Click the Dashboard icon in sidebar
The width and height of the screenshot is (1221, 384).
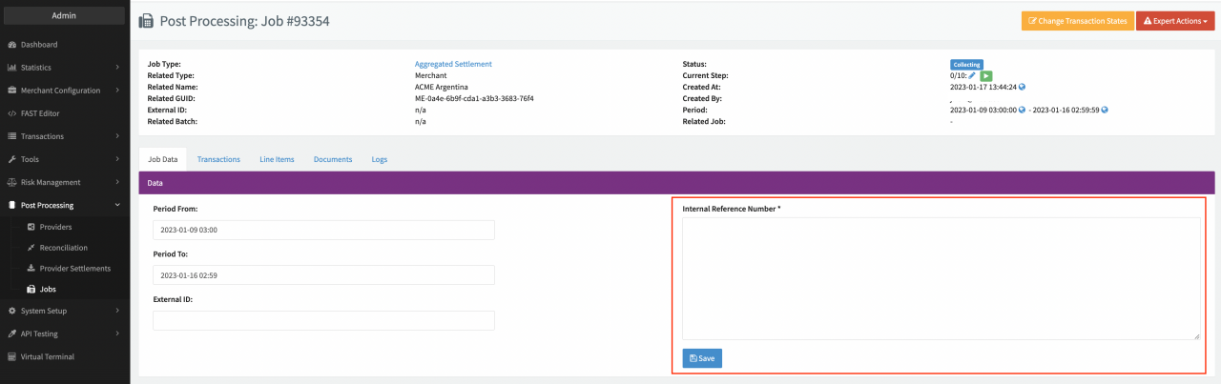coord(11,45)
